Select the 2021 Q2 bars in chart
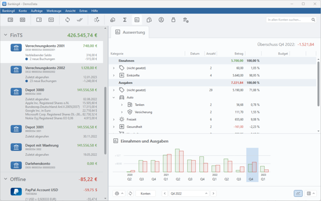321x201 pixels. click(x=180, y=161)
